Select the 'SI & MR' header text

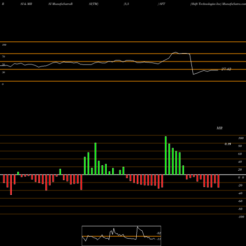pyautogui.click(x=26, y=4)
